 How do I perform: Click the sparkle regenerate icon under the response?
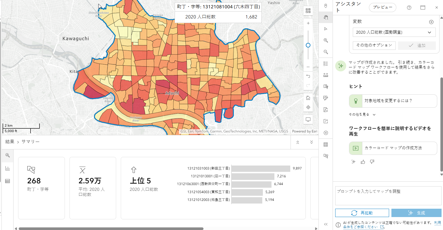click(x=354, y=162)
